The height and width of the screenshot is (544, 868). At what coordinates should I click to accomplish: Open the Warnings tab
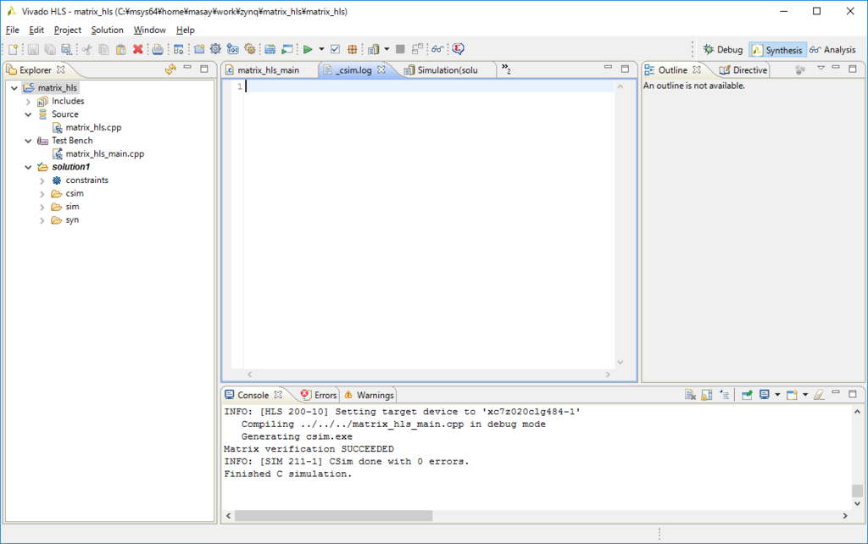click(x=370, y=395)
